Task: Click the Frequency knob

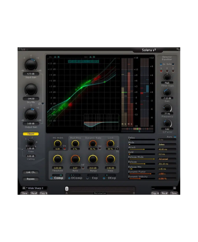Action: (x=167, y=108)
